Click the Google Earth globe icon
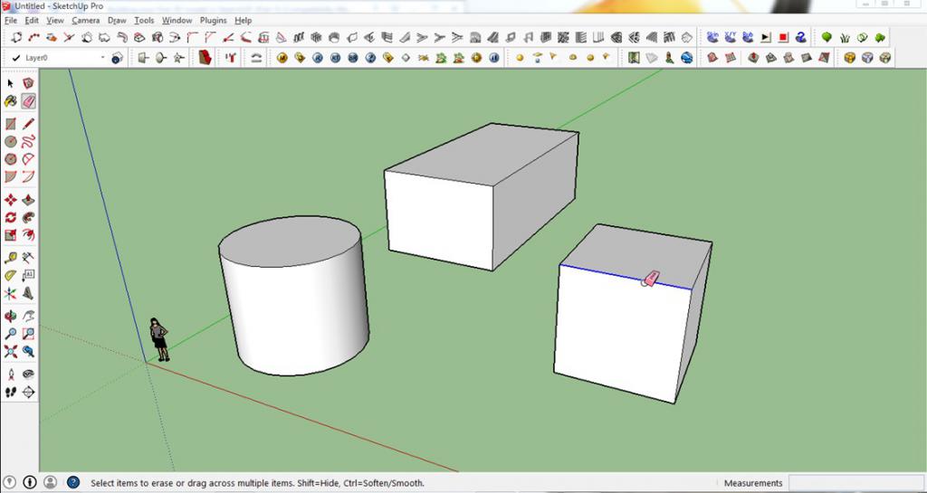Image resolution: width=927 pixels, height=493 pixels. coord(686,58)
